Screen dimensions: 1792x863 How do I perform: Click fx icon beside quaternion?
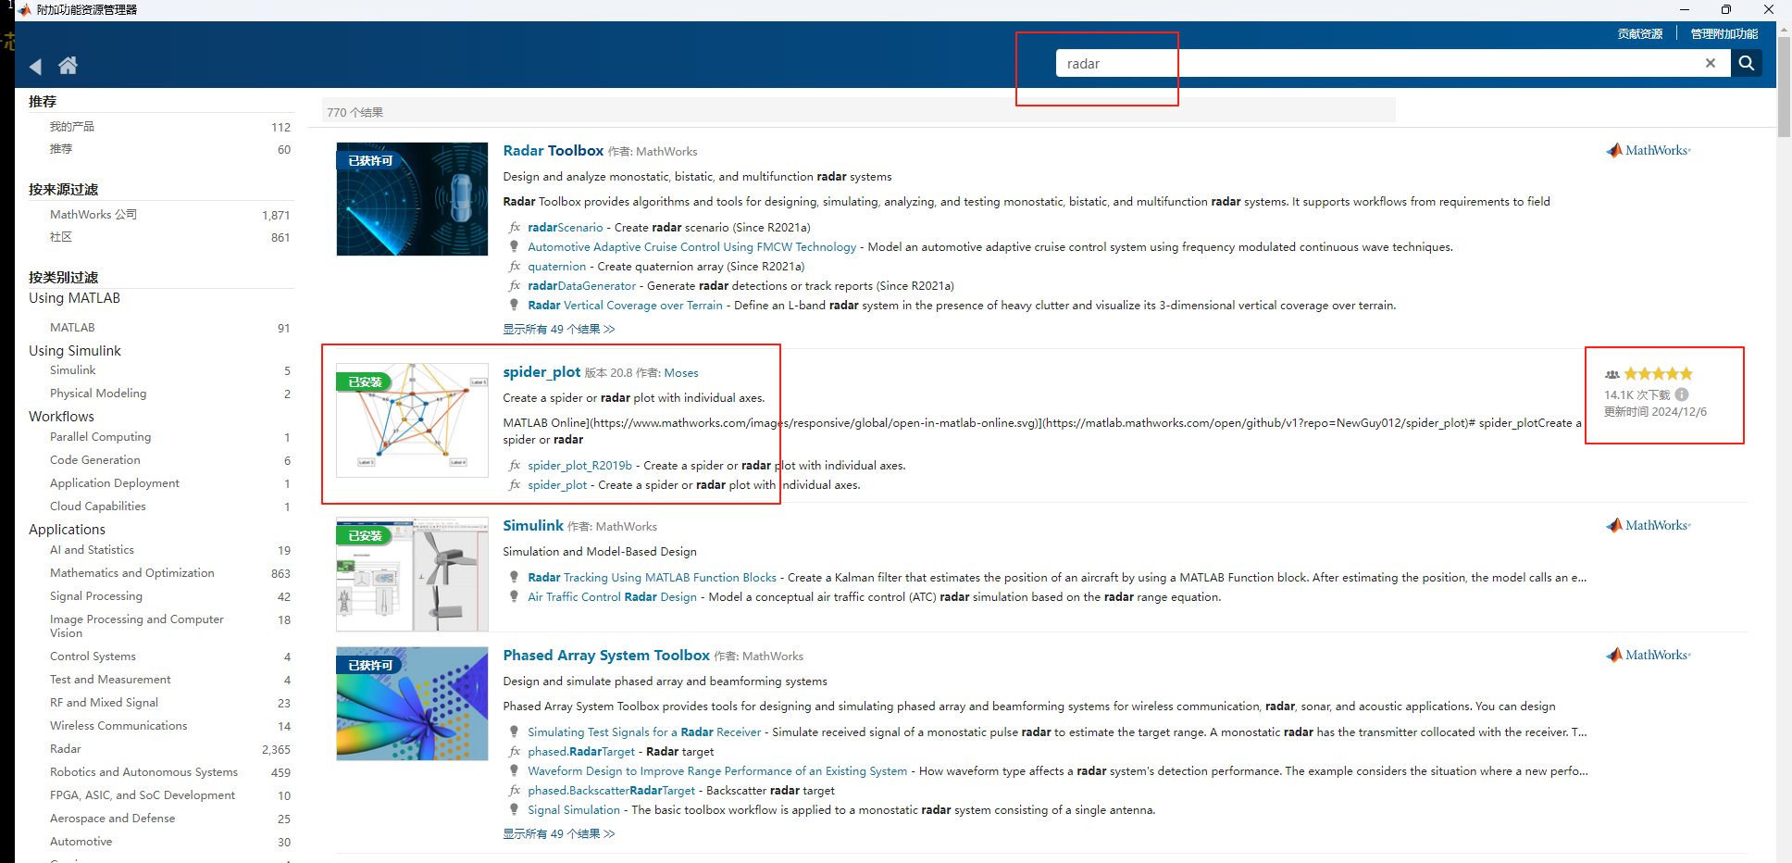click(x=515, y=267)
